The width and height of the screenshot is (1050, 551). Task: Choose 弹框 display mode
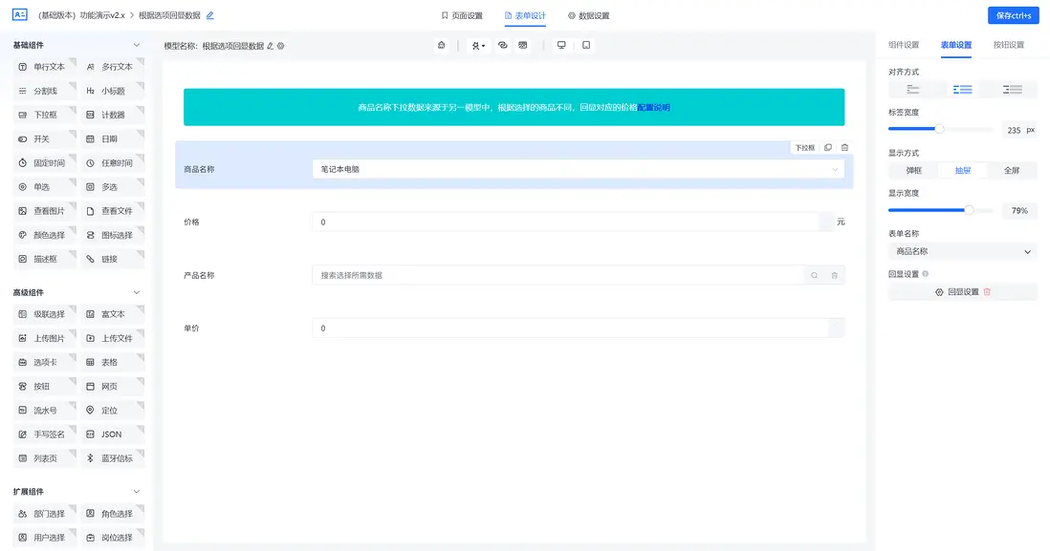point(913,171)
